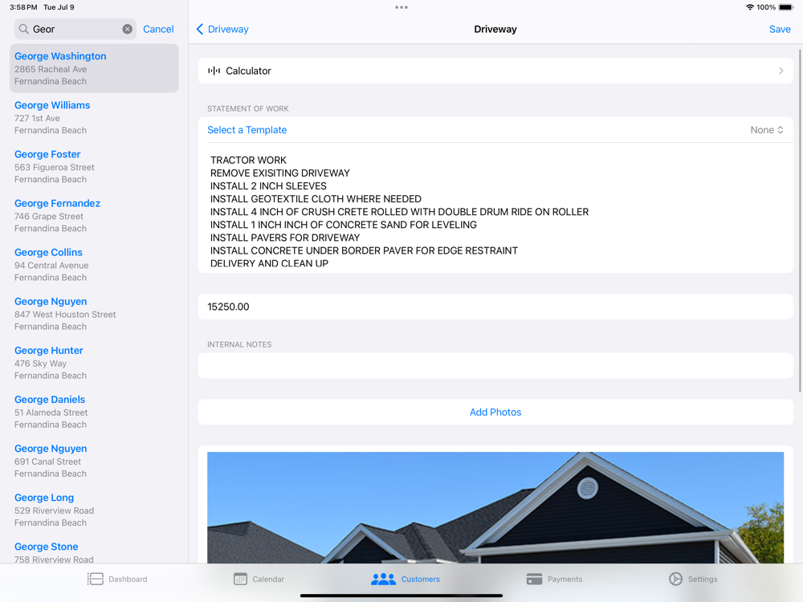Click the INSTALL GEOTEXTILE CLOTH line
This screenshot has width=803, height=602.
(x=316, y=198)
